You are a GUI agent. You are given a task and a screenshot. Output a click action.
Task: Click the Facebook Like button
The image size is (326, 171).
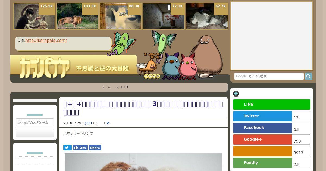point(80,148)
